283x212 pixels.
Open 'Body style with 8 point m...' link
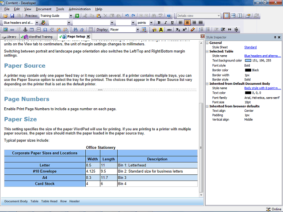263,88
